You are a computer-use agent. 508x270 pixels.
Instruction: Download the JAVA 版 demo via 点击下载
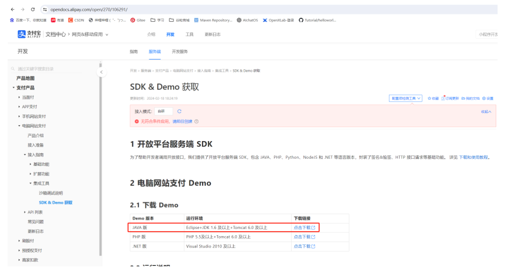tap(304, 227)
